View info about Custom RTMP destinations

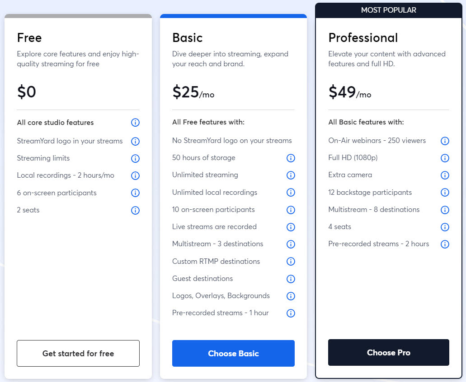tap(291, 261)
